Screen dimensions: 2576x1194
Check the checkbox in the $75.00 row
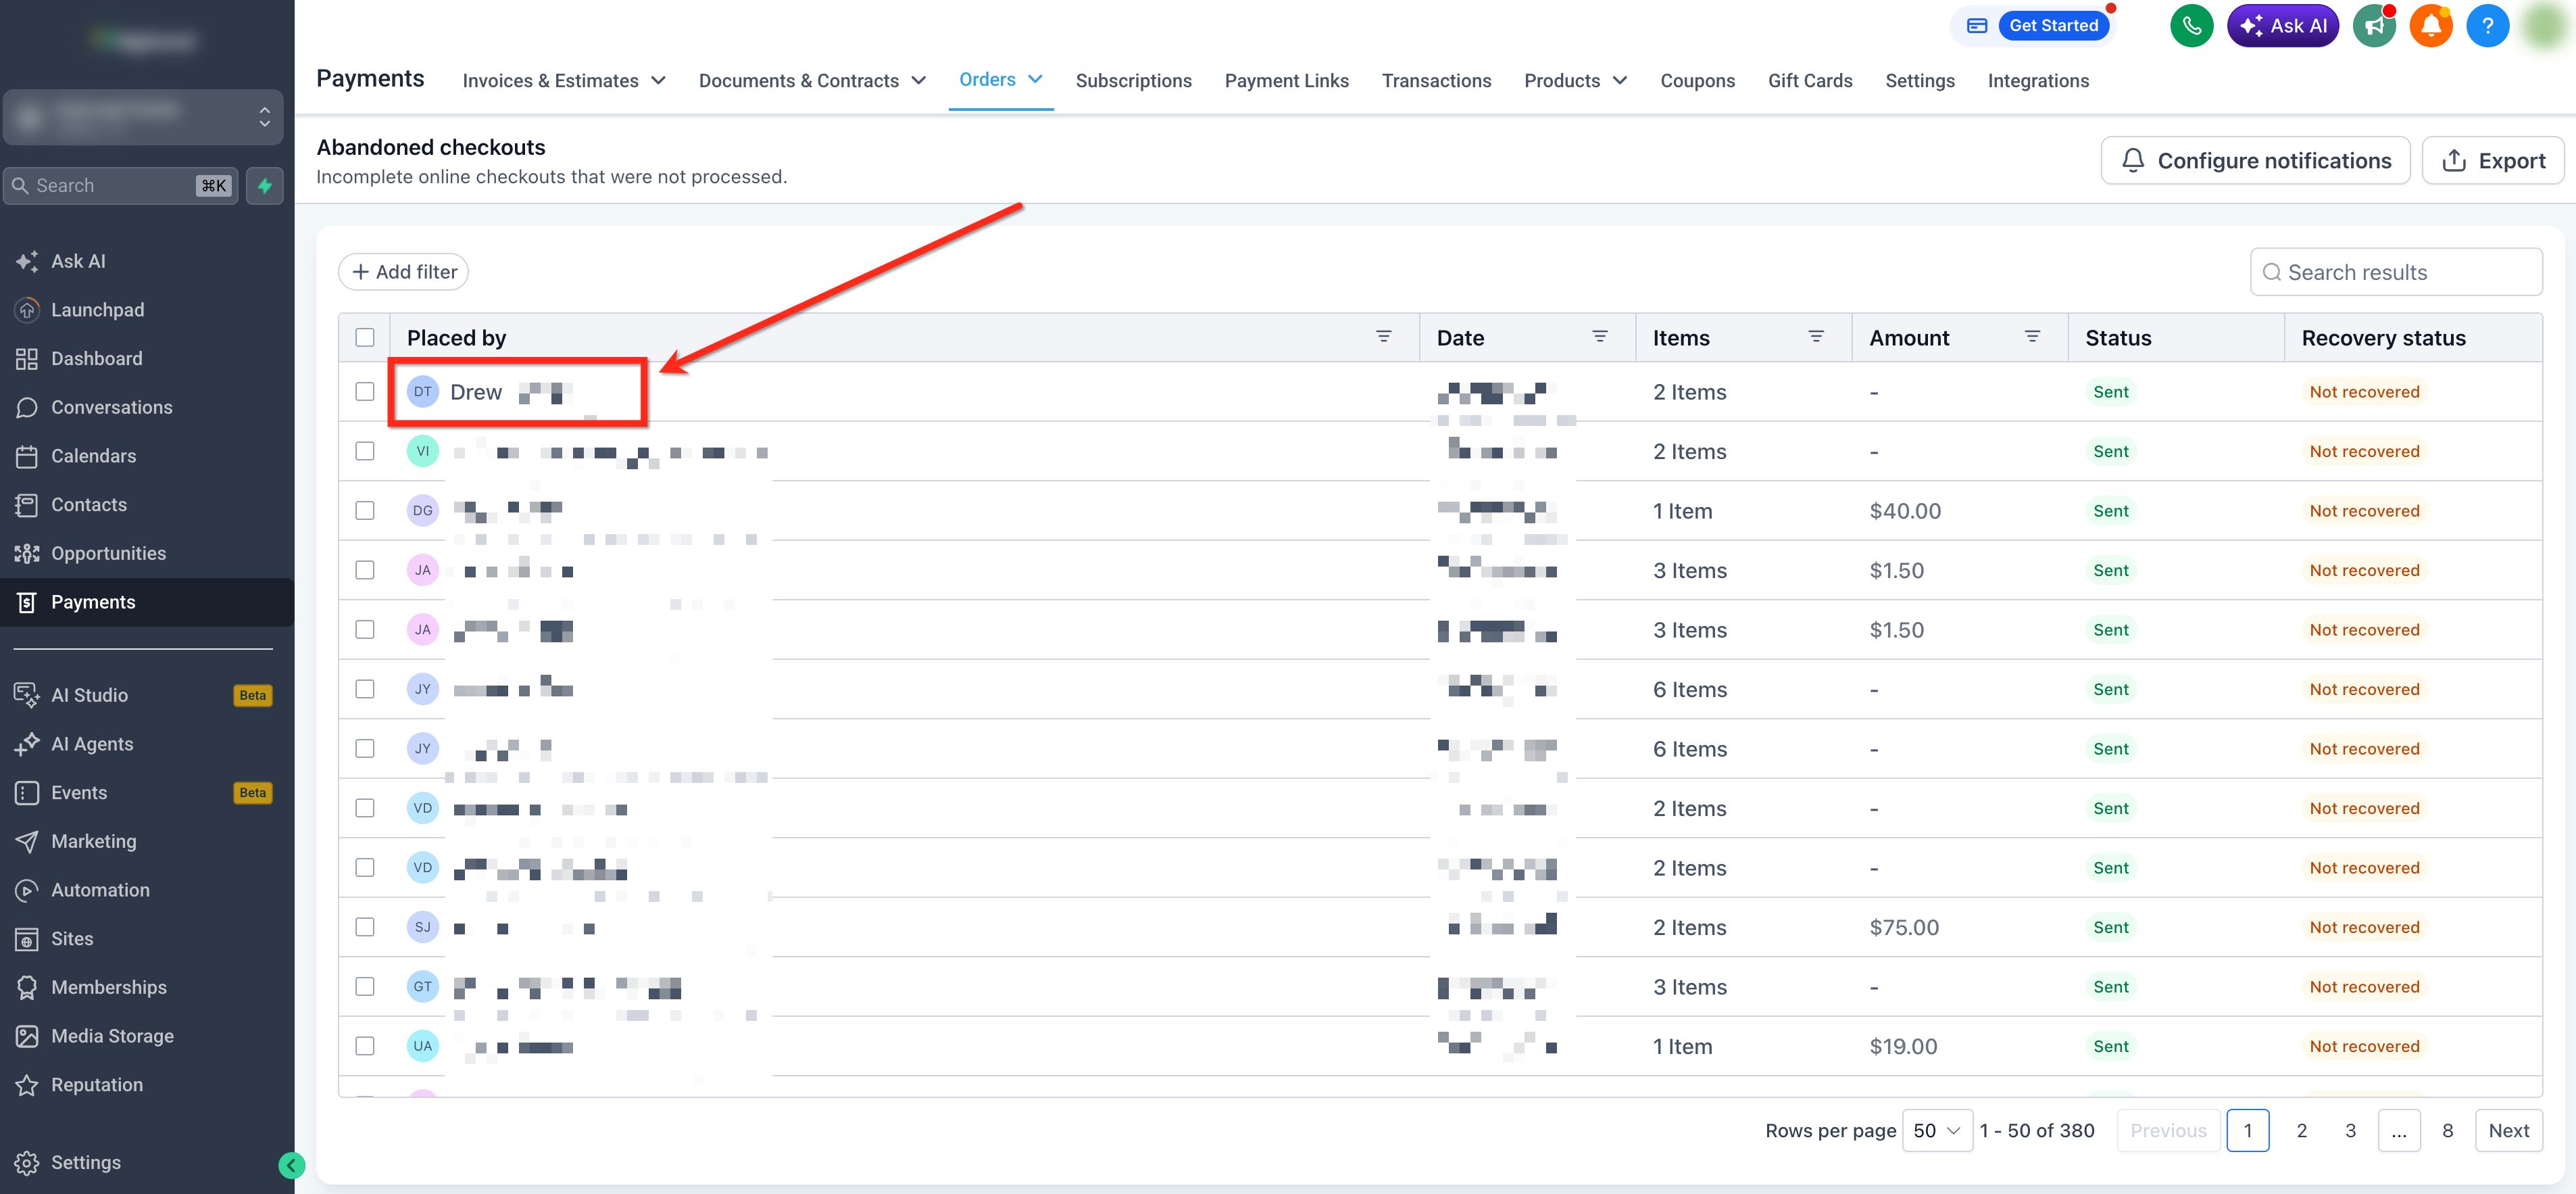(x=365, y=927)
